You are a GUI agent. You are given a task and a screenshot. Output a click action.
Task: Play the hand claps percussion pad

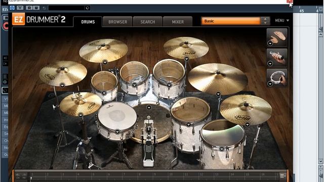click(x=277, y=37)
